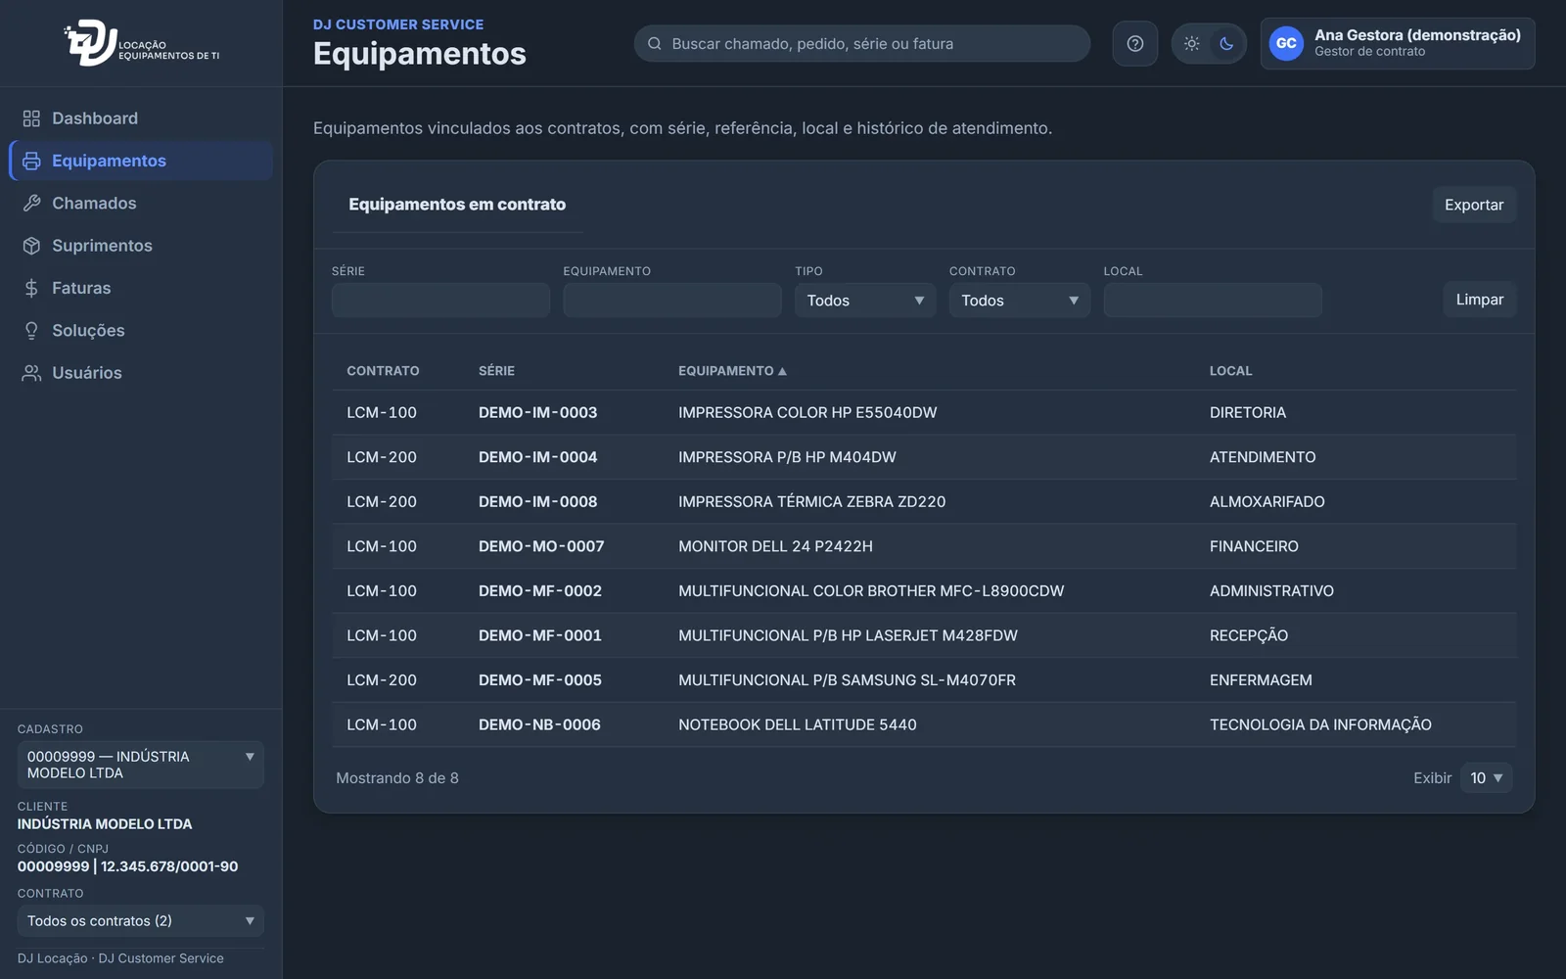Click IMPRESSORA TÉRMICA ZEBRA ZD220

click(812, 502)
